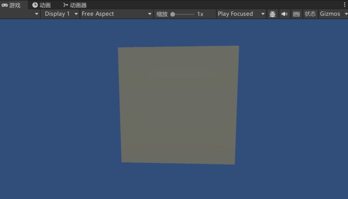Screen dimensions: 348x199
Task: Open the 动画器 tab
Action: pyautogui.click(x=75, y=5)
